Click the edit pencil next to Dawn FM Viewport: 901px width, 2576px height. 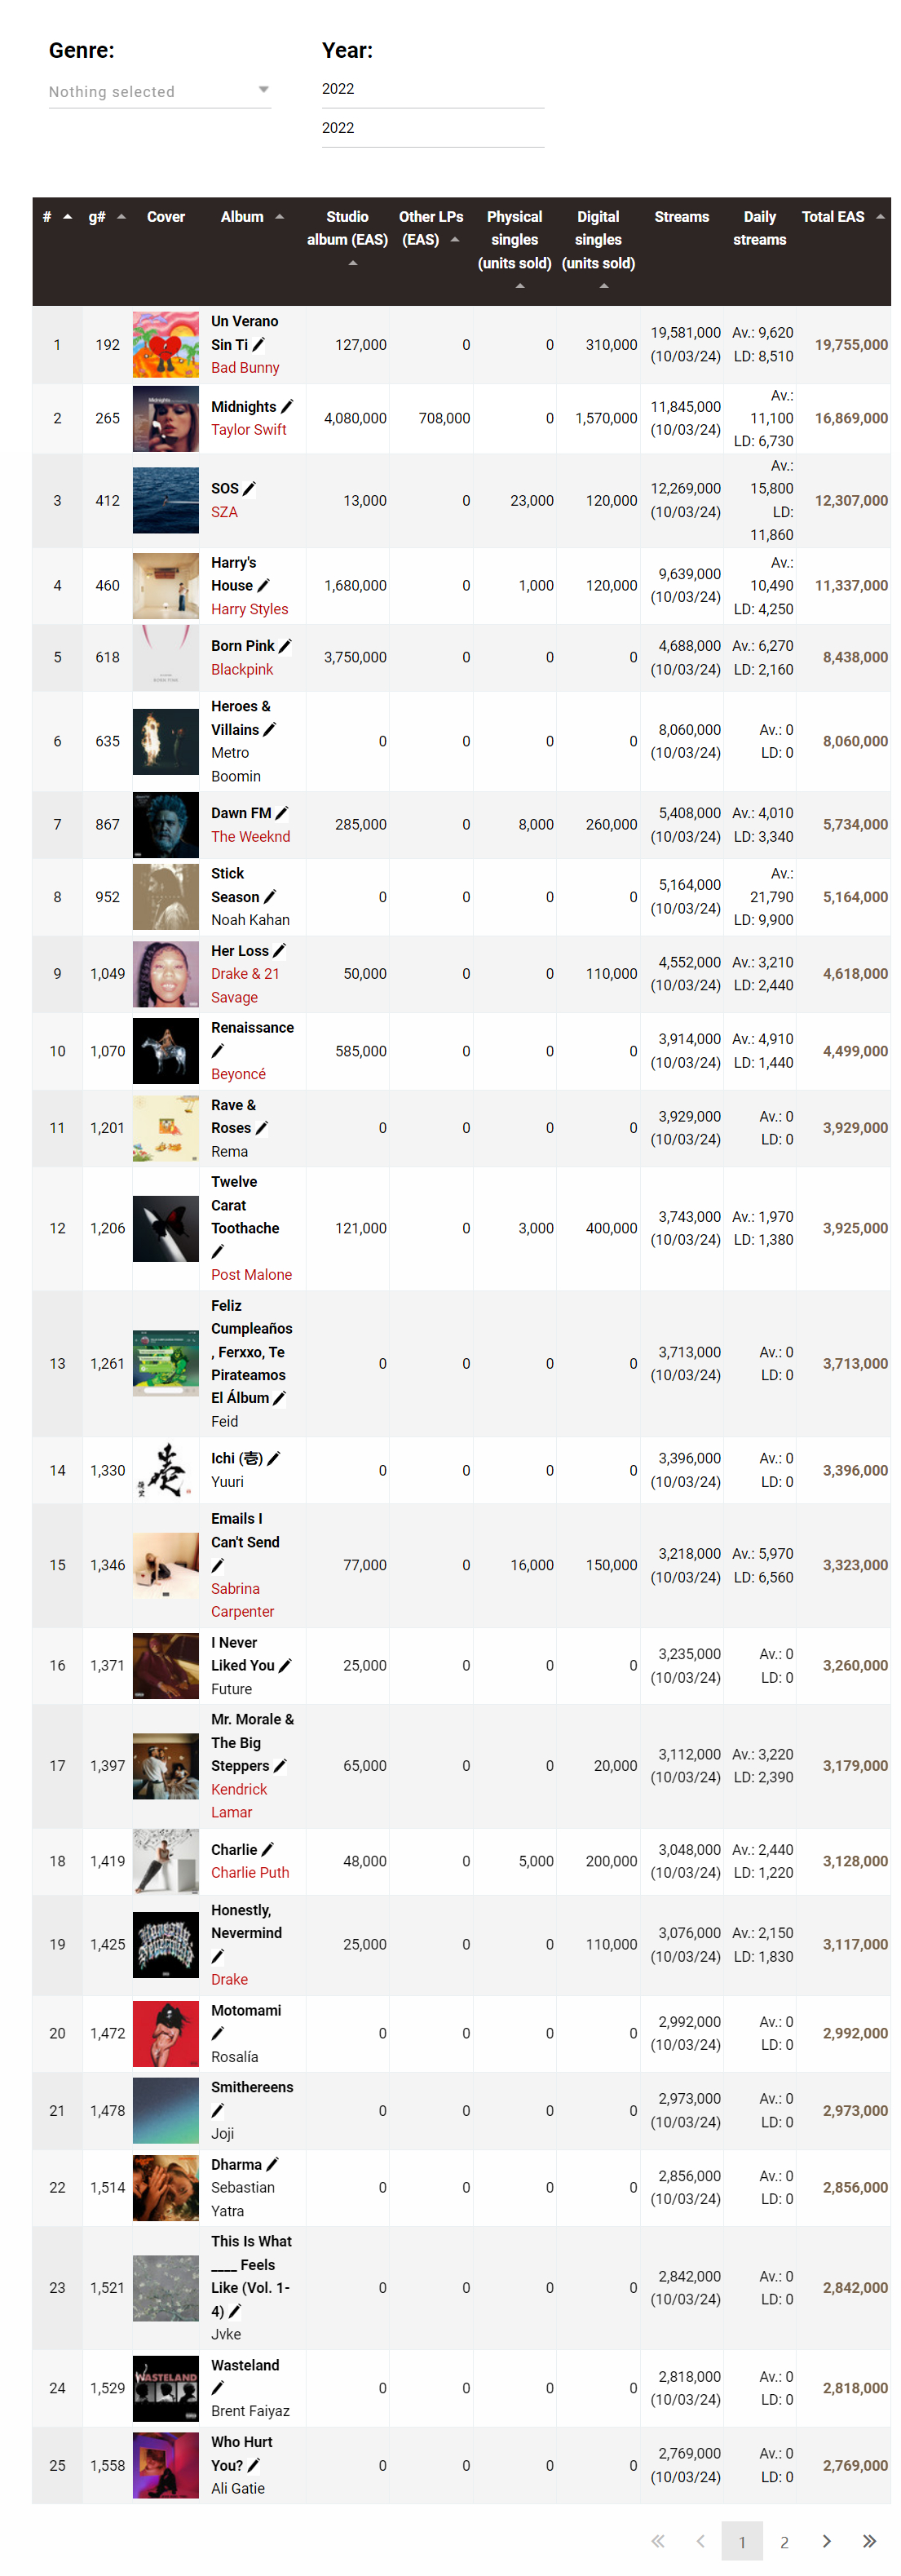coord(282,813)
